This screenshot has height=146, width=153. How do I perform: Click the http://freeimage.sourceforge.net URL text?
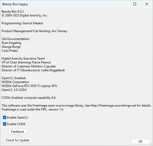(x=113, y=106)
